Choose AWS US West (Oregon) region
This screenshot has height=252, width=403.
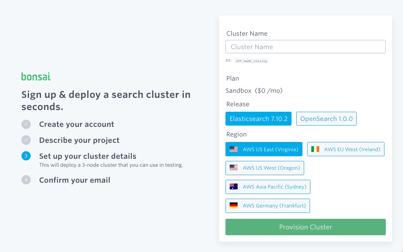click(x=265, y=168)
